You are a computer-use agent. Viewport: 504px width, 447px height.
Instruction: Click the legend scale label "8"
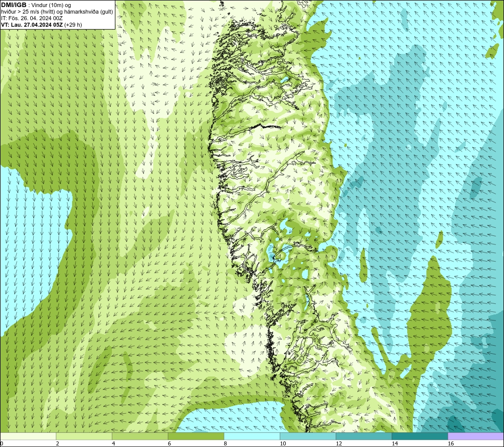(225, 444)
